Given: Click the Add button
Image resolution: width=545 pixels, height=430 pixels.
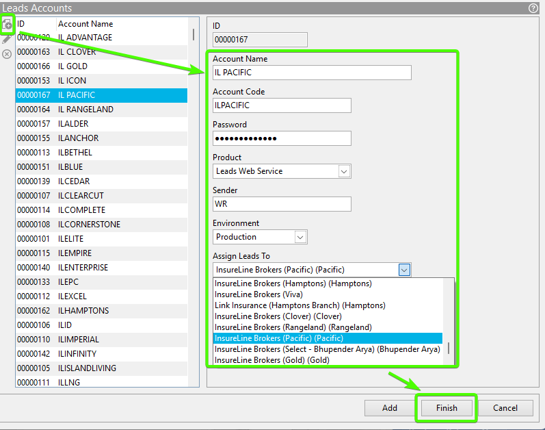Looking at the screenshot, I should [389, 408].
